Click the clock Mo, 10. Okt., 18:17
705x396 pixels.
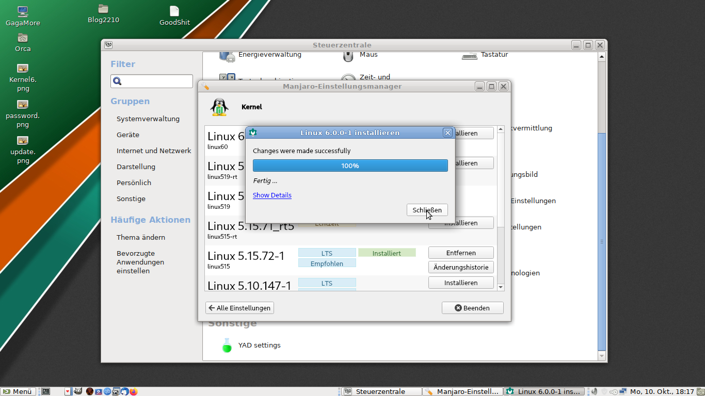coord(662,391)
